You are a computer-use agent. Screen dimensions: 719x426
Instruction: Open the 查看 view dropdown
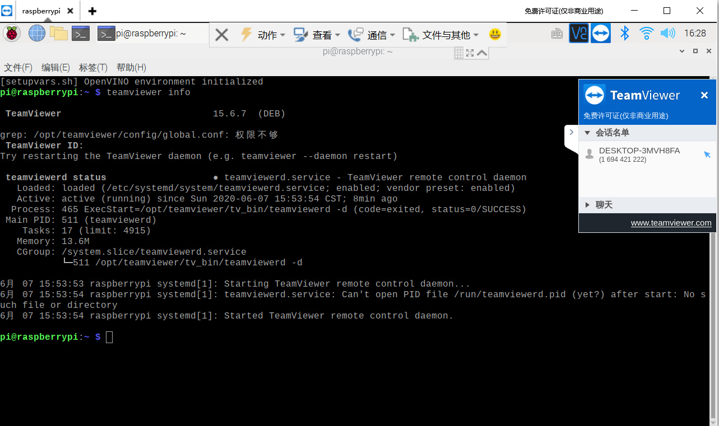pos(317,35)
